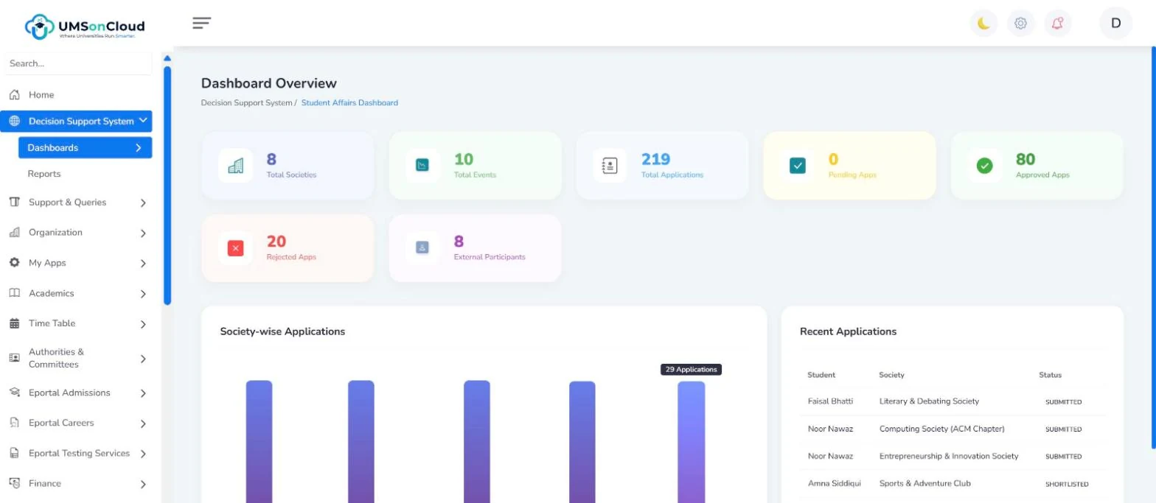Expand the Organization menu chevron
This screenshot has height=503, width=1156.
143,233
